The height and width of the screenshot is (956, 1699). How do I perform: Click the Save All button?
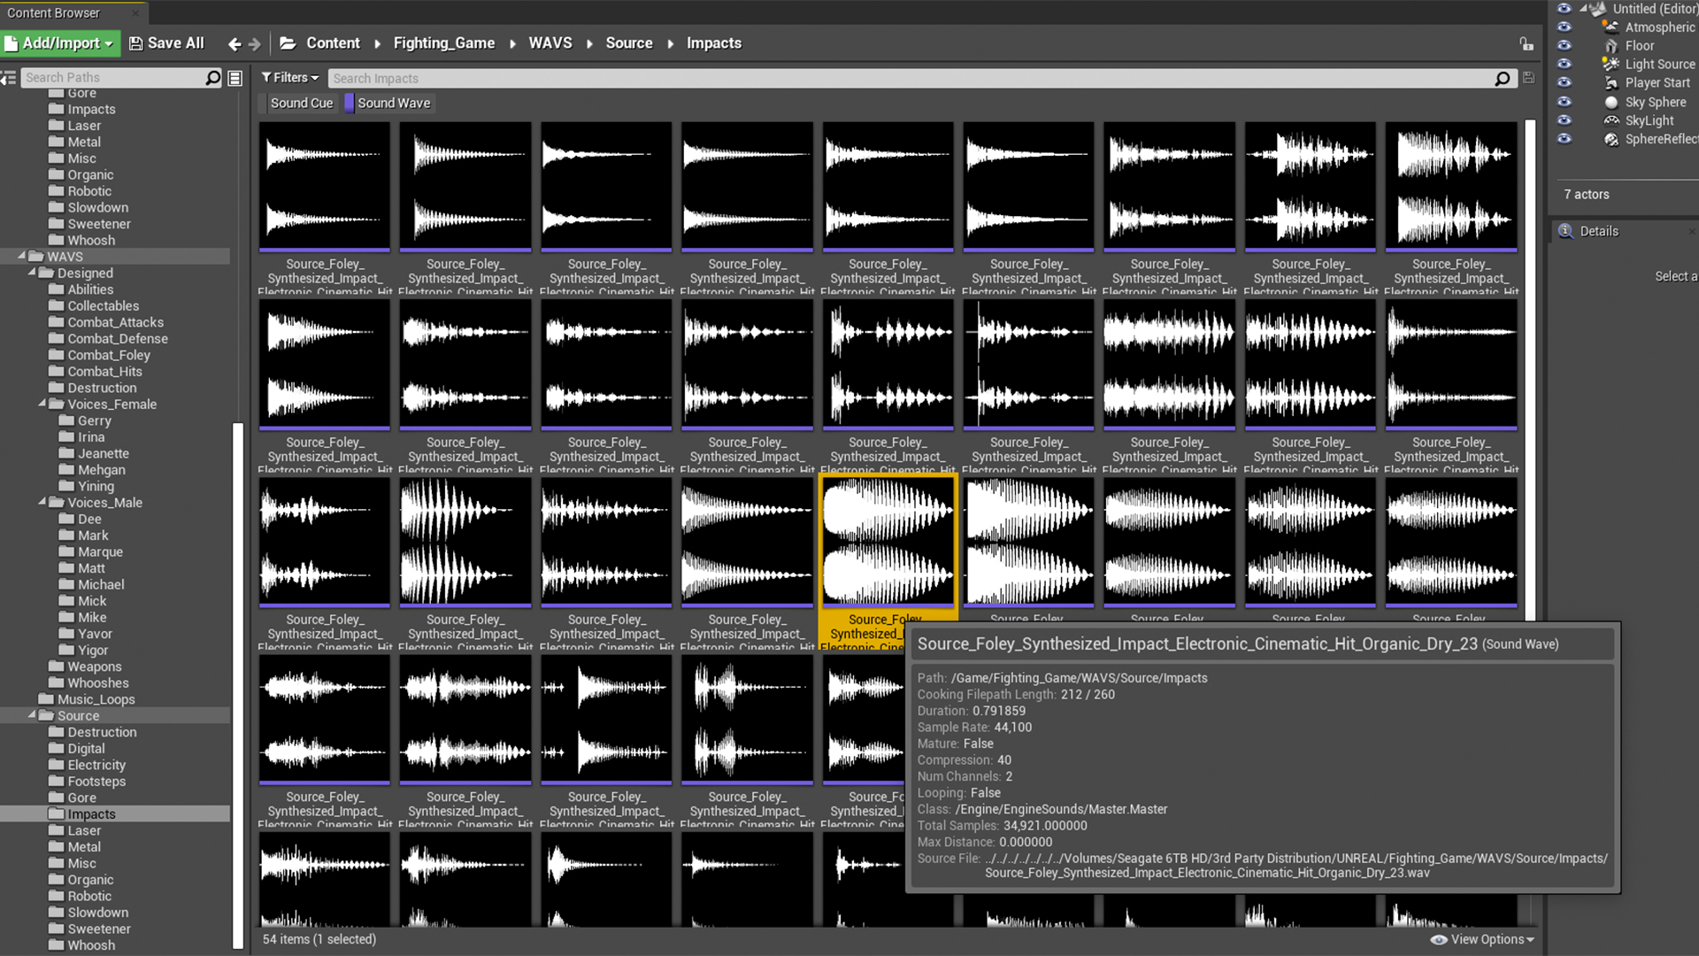tap(166, 43)
